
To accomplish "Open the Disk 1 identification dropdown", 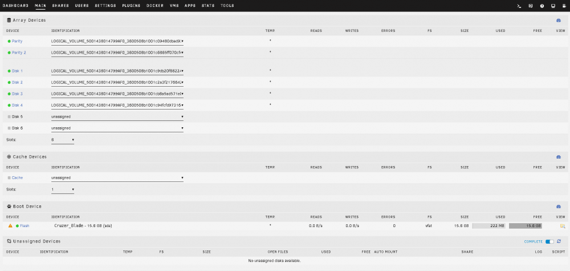I will (x=117, y=71).
